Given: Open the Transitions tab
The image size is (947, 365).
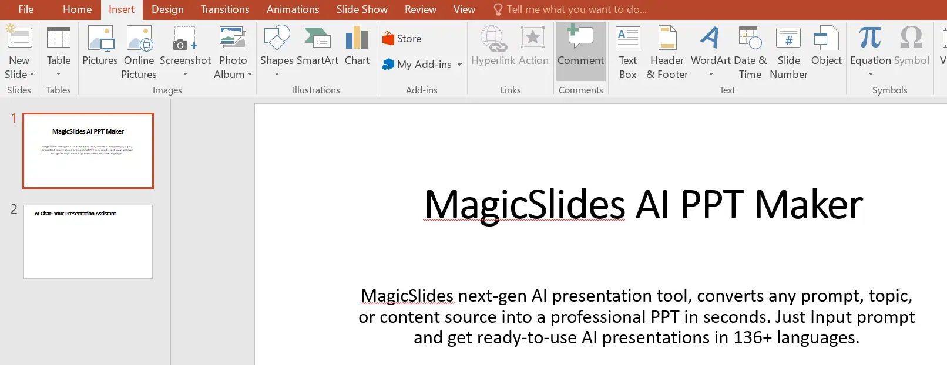Looking at the screenshot, I should point(225,9).
